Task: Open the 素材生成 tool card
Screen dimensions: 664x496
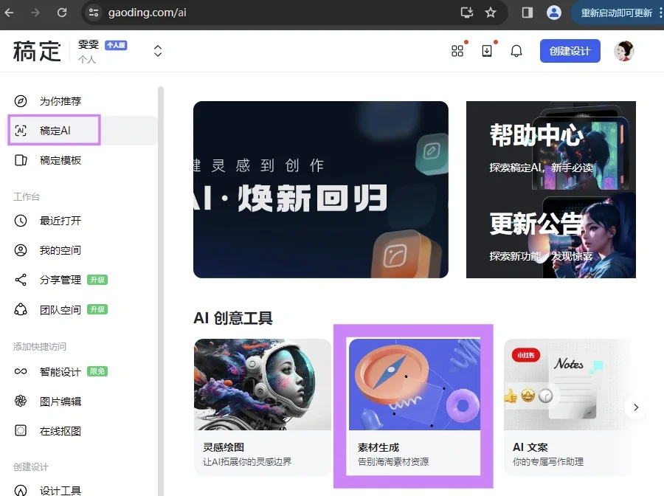Action: (415, 407)
